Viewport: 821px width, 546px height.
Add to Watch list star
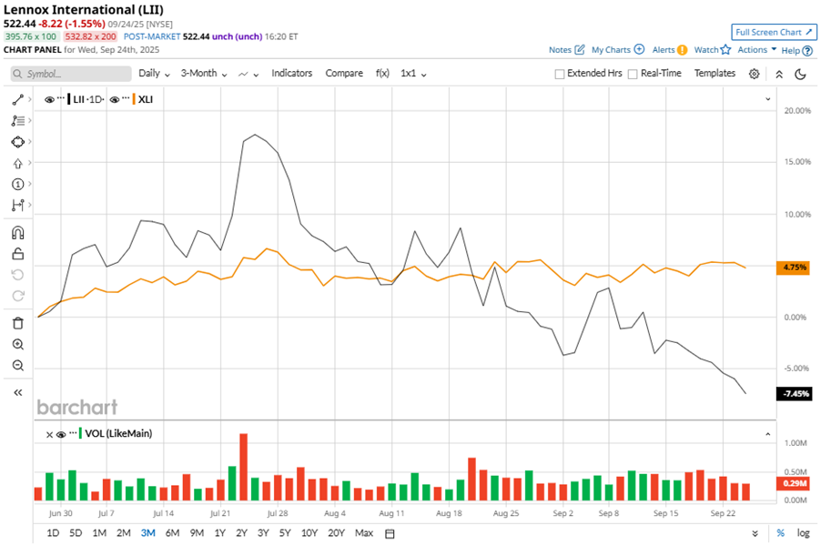point(725,50)
